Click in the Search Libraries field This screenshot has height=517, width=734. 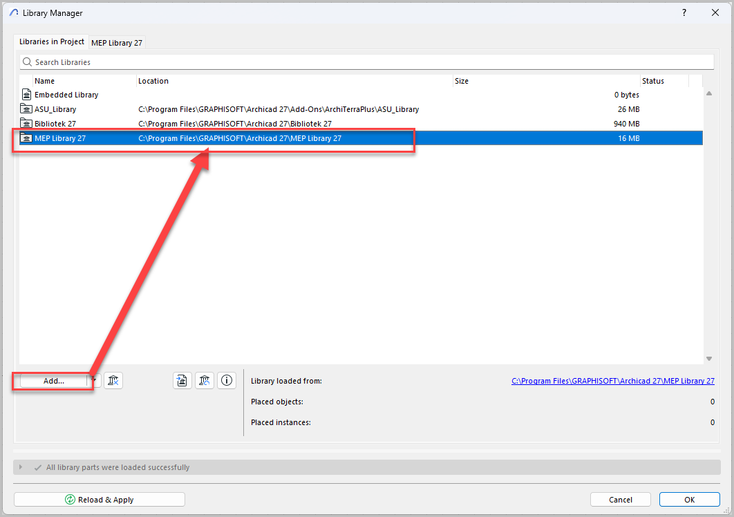pos(366,62)
